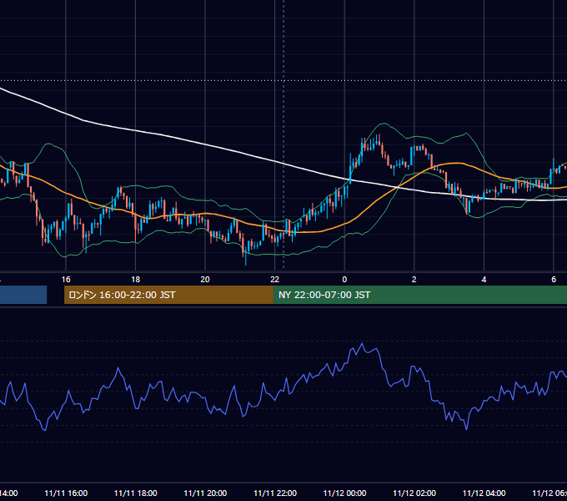The height and width of the screenshot is (501, 567).
Task: Click the 22 hour label on price chart axis
Action: [x=275, y=279]
